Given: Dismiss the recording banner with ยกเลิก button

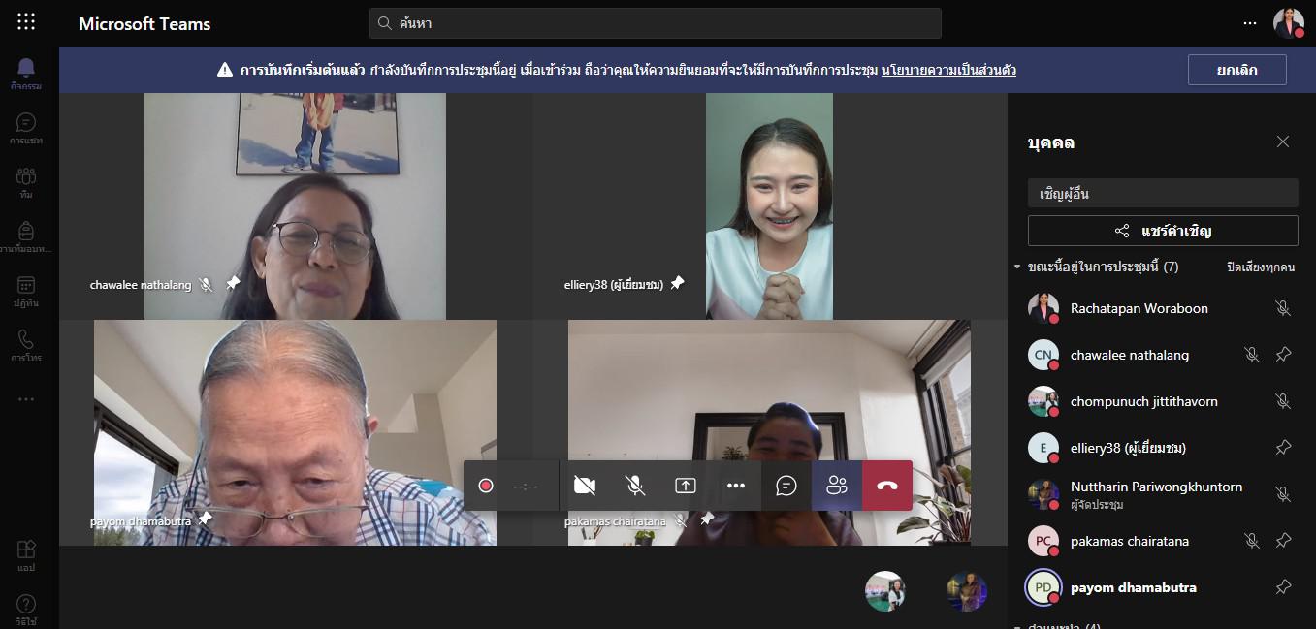Looking at the screenshot, I should tap(1237, 70).
